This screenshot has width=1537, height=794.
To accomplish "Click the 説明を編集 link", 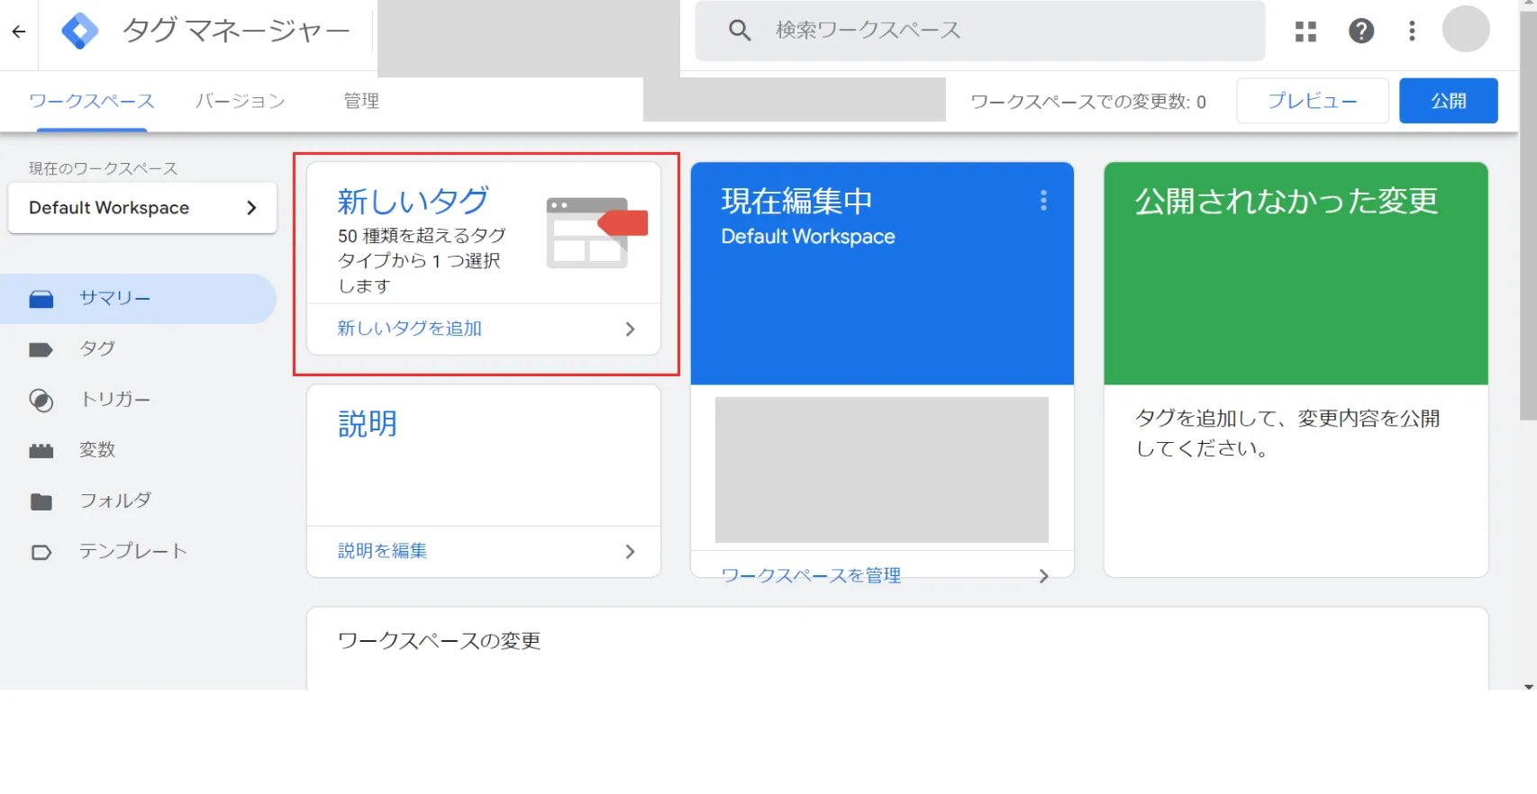I will (x=382, y=551).
